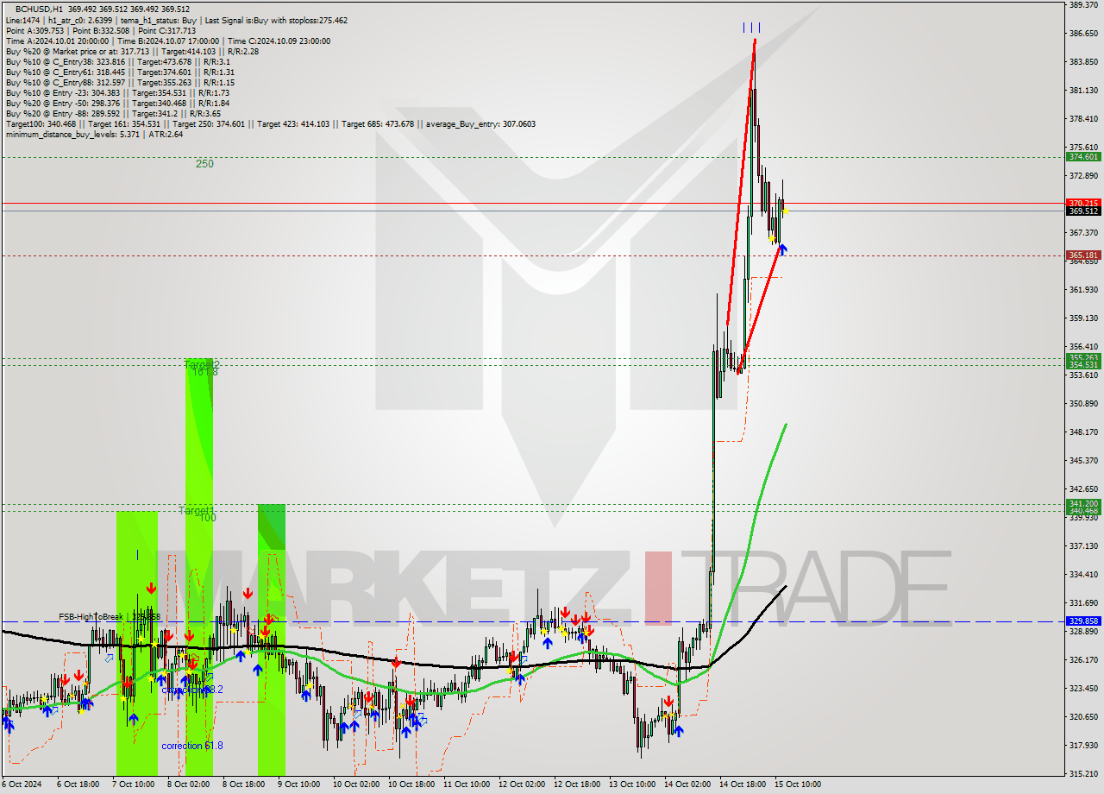Click the three blue tick marks above the peak
Viewport: 1104px width, 794px height.
[751, 28]
